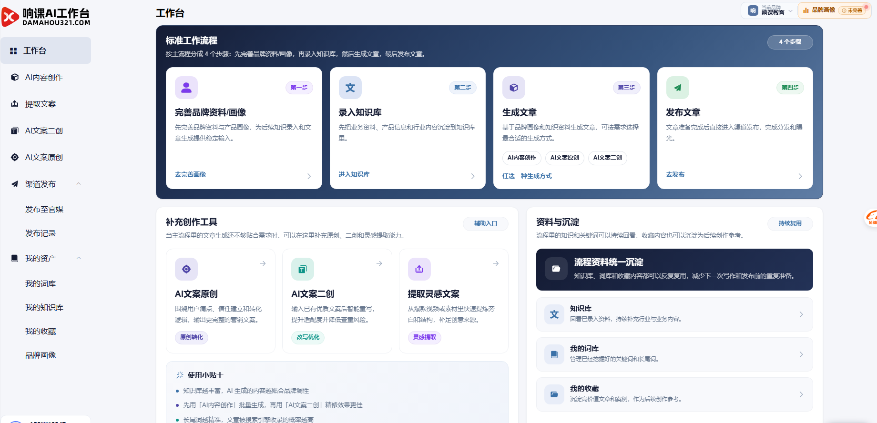The height and width of the screenshot is (423, 877).
Task: Click the green send icon on 发布文章 card
Action: (x=678, y=88)
